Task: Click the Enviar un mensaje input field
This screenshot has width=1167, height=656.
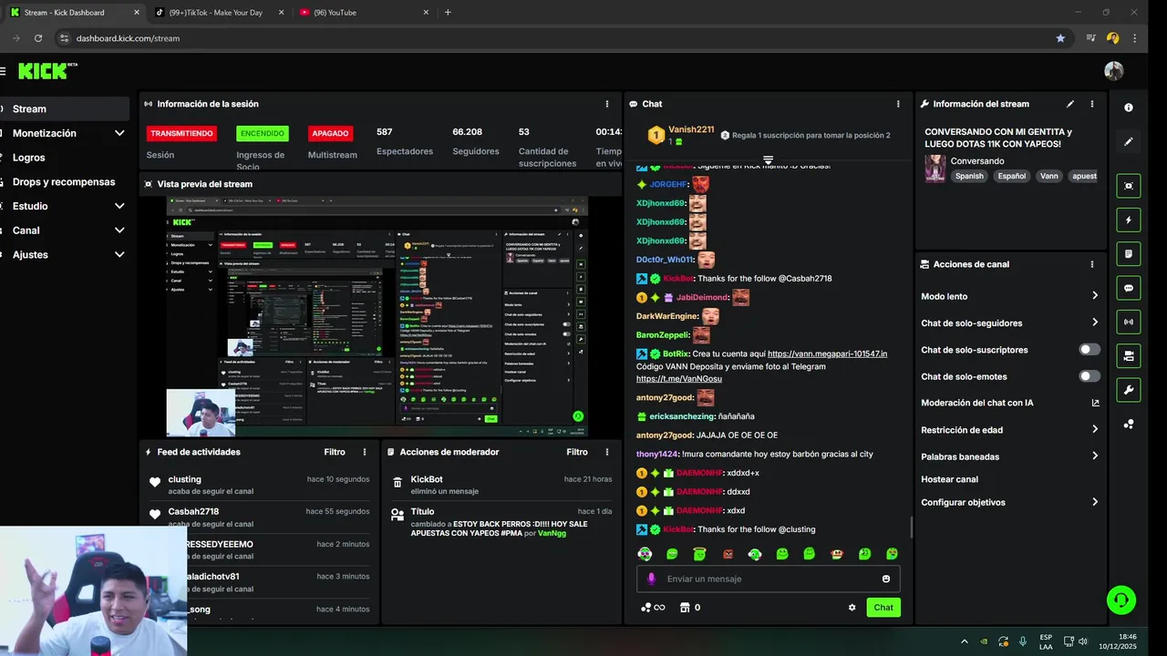Action: click(769, 579)
